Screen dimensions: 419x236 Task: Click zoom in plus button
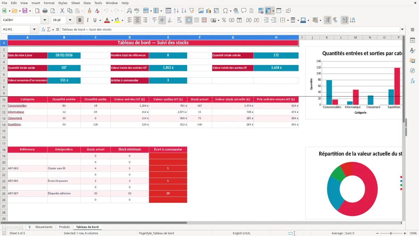tap(405, 233)
